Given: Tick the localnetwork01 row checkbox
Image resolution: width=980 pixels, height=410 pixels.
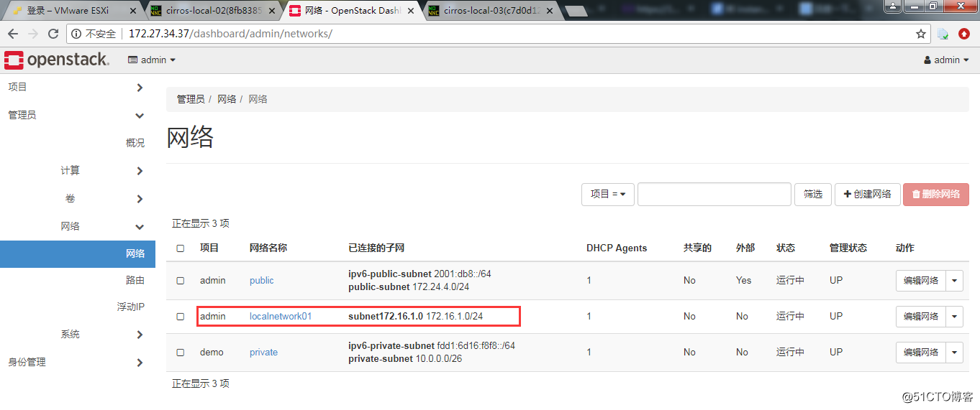Looking at the screenshot, I should (181, 317).
